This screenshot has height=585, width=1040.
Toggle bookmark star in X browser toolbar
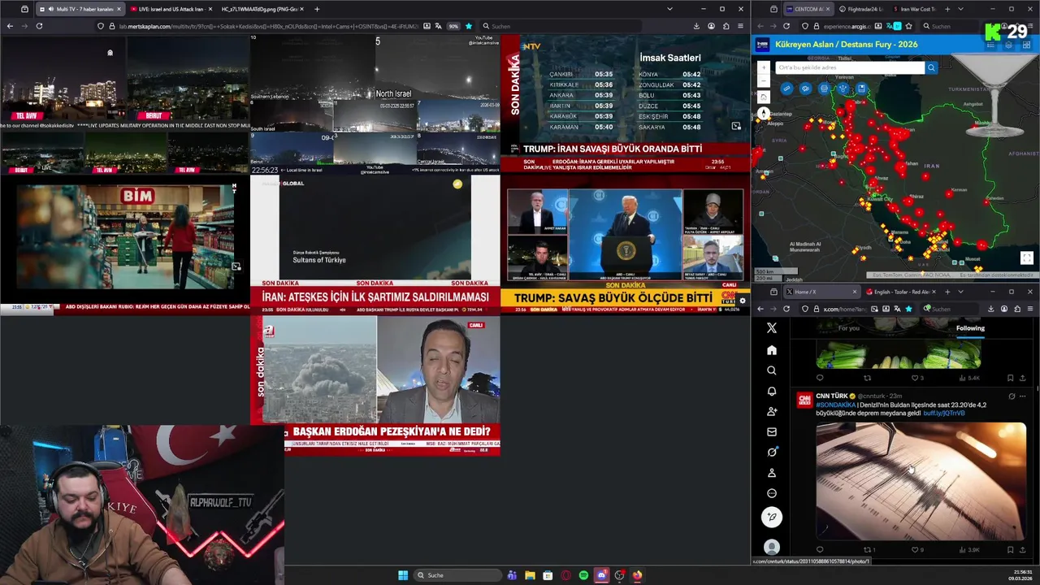(908, 309)
